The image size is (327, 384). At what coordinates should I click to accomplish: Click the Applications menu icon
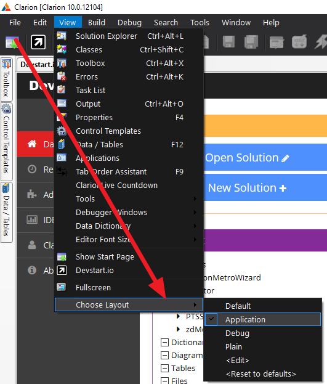(62, 158)
